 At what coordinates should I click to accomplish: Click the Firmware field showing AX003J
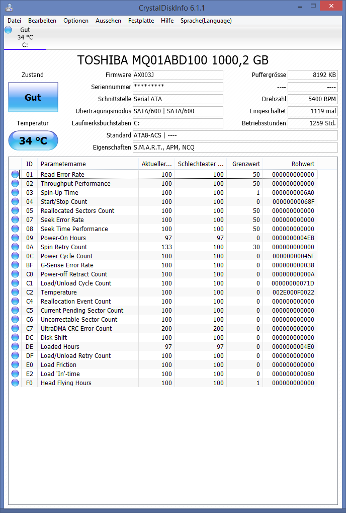(x=178, y=75)
